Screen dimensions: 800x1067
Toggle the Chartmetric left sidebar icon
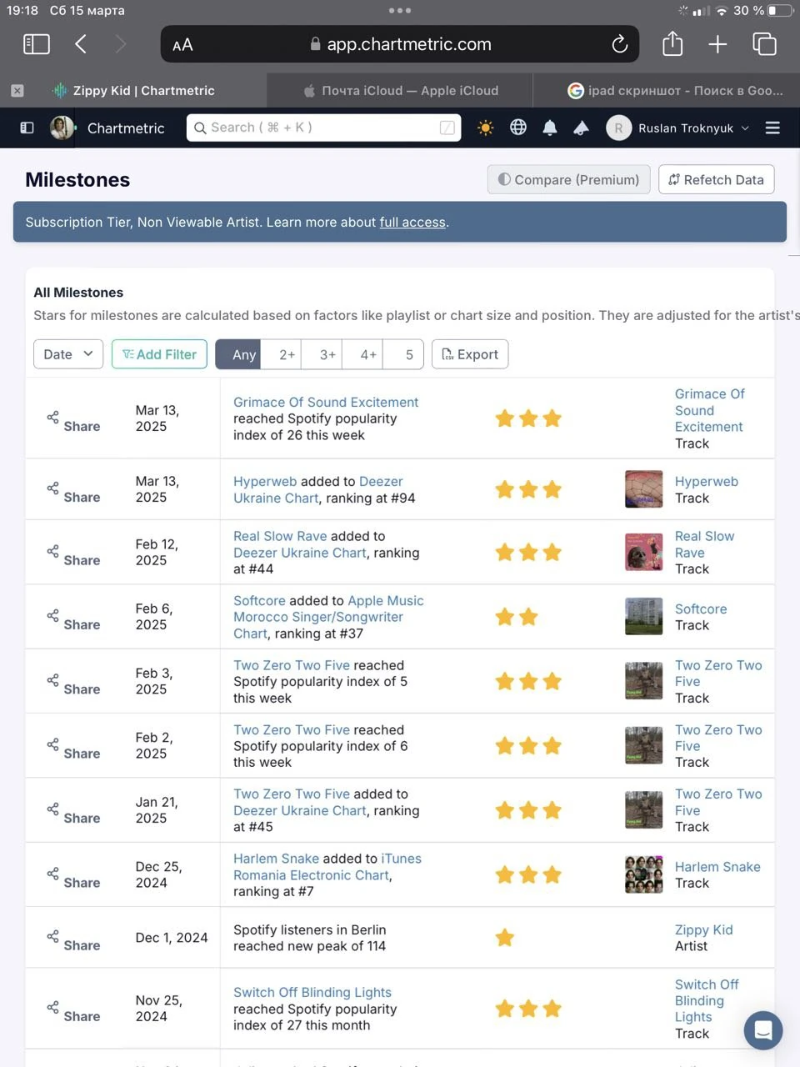pyautogui.click(x=27, y=128)
